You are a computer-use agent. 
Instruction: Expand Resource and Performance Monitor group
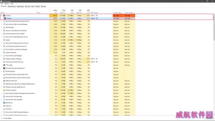click(2, 31)
